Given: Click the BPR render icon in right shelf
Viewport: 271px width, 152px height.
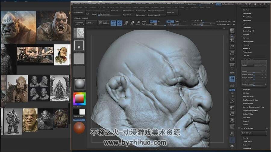Looking at the screenshot, I should coord(232,31).
